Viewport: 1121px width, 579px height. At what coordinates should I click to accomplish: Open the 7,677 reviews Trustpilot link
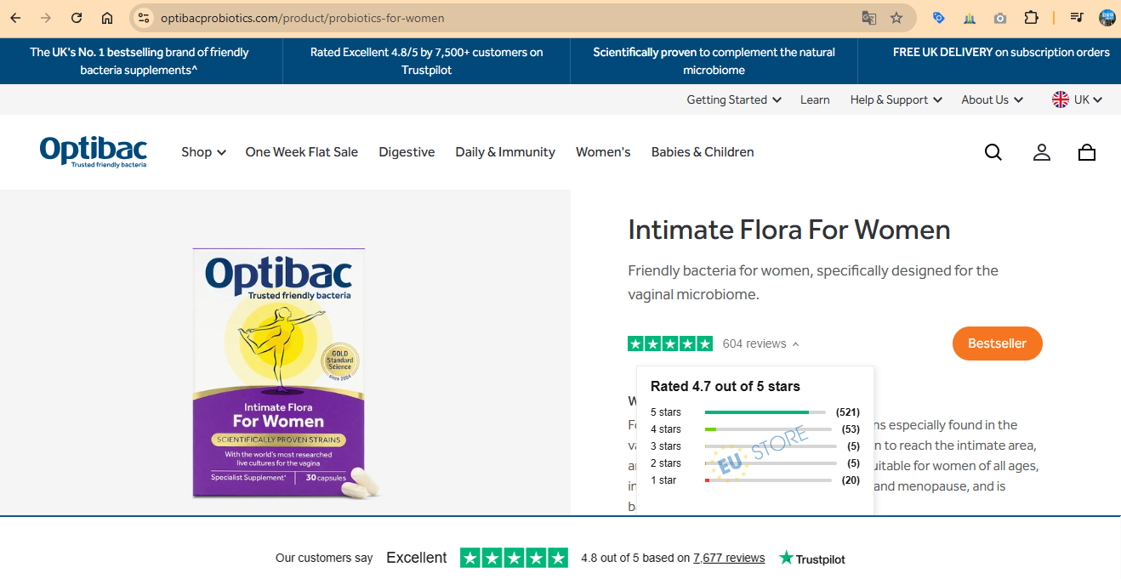[x=729, y=558]
